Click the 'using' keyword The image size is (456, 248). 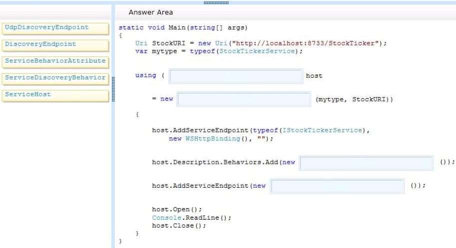click(x=146, y=75)
